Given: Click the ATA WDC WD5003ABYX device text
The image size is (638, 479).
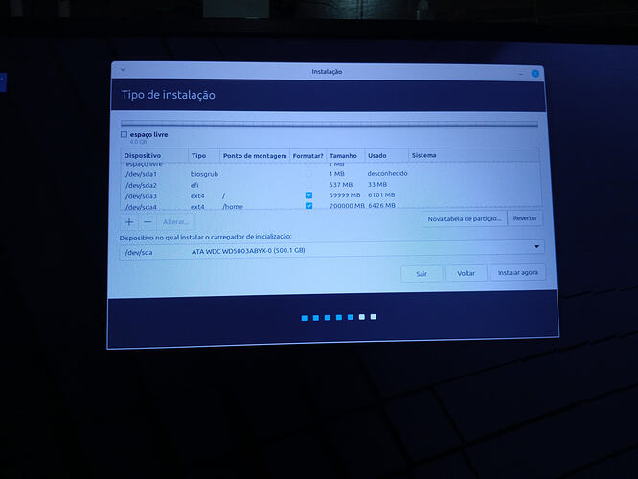Looking at the screenshot, I should pos(248,251).
